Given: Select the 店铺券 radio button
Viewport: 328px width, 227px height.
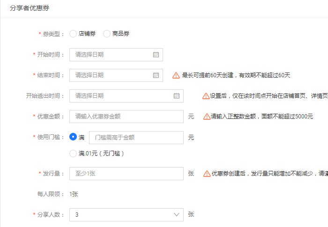Looking at the screenshot, I should [73, 34].
